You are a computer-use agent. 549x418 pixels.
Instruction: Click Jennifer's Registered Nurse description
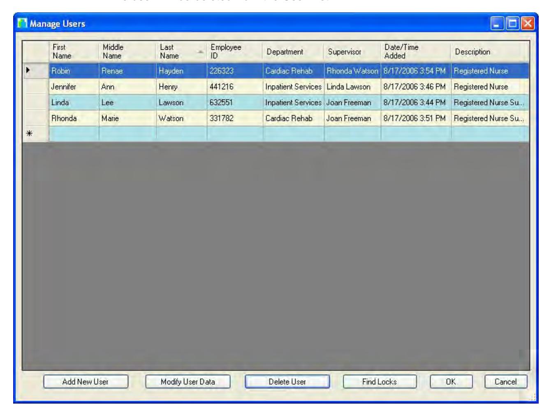pos(490,87)
